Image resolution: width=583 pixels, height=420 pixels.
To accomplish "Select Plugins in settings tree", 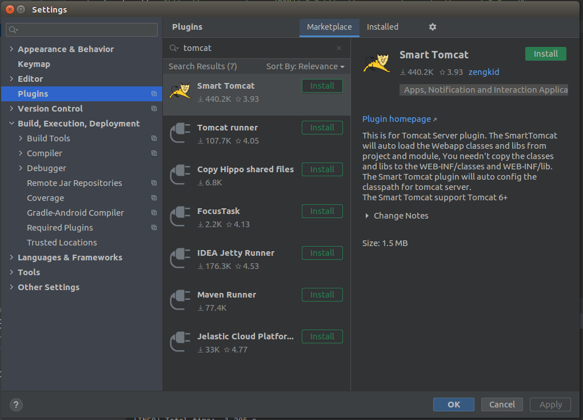I will click(81, 94).
